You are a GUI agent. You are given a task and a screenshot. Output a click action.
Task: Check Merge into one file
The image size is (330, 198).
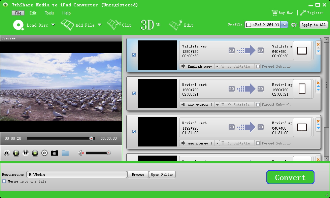point(4,181)
